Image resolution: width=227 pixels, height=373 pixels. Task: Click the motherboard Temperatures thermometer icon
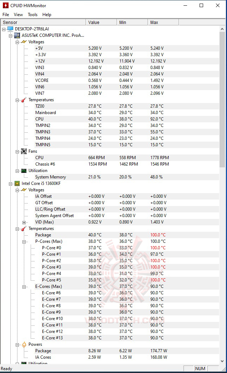click(24, 100)
